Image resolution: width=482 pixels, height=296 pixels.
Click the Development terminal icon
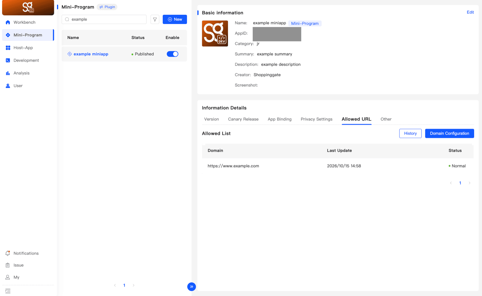click(8, 60)
